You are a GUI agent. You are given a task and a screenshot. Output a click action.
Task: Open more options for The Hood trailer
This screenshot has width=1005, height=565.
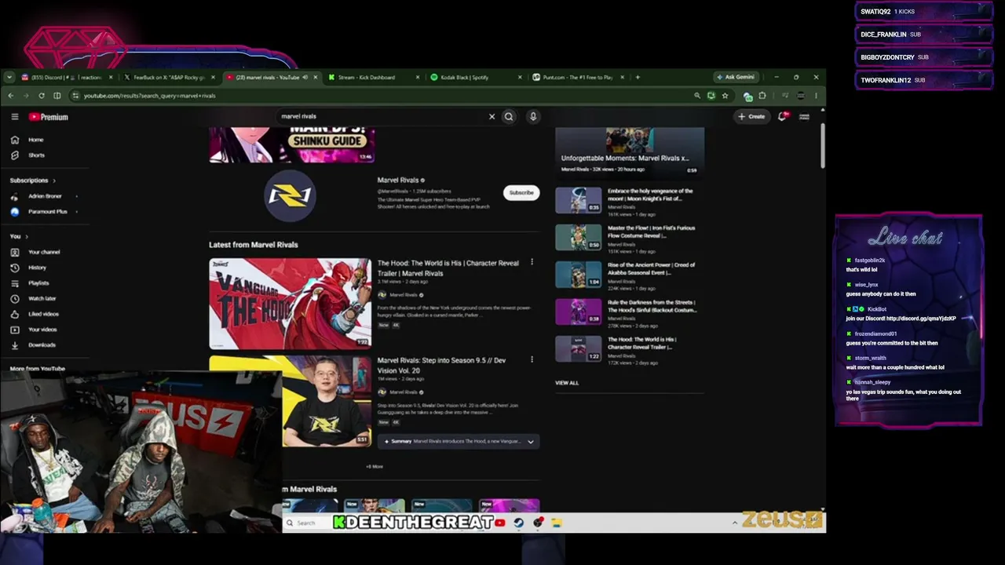(532, 262)
